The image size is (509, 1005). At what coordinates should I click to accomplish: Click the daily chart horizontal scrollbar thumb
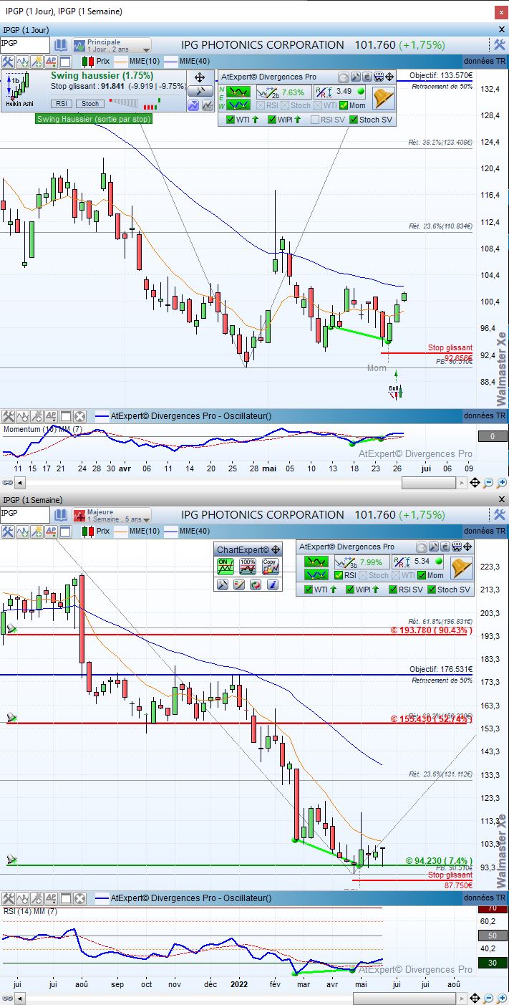point(429,484)
